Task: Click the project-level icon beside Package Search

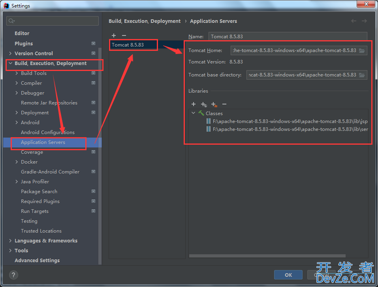Action: pyautogui.click(x=93, y=192)
